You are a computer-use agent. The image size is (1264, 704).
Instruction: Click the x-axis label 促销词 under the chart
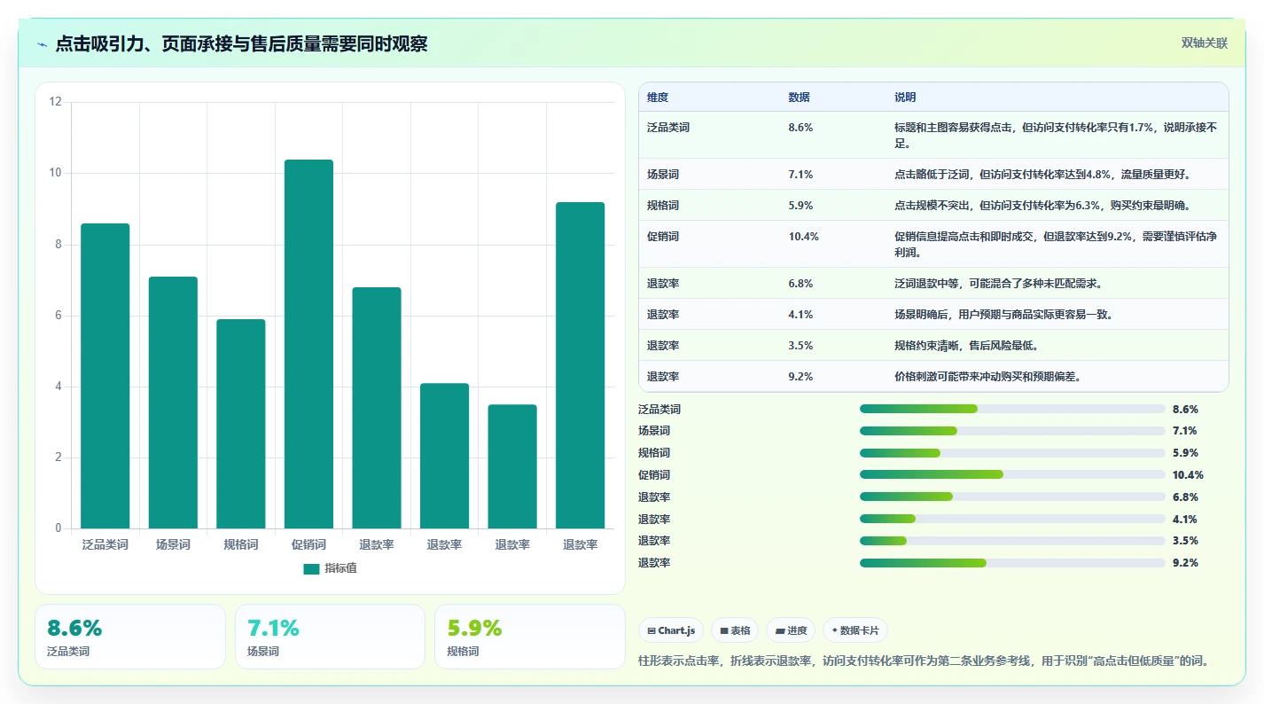pyautogui.click(x=308, y=544)
